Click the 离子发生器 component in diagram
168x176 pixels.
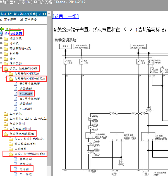pyautogui.click(x=117, y=137)
